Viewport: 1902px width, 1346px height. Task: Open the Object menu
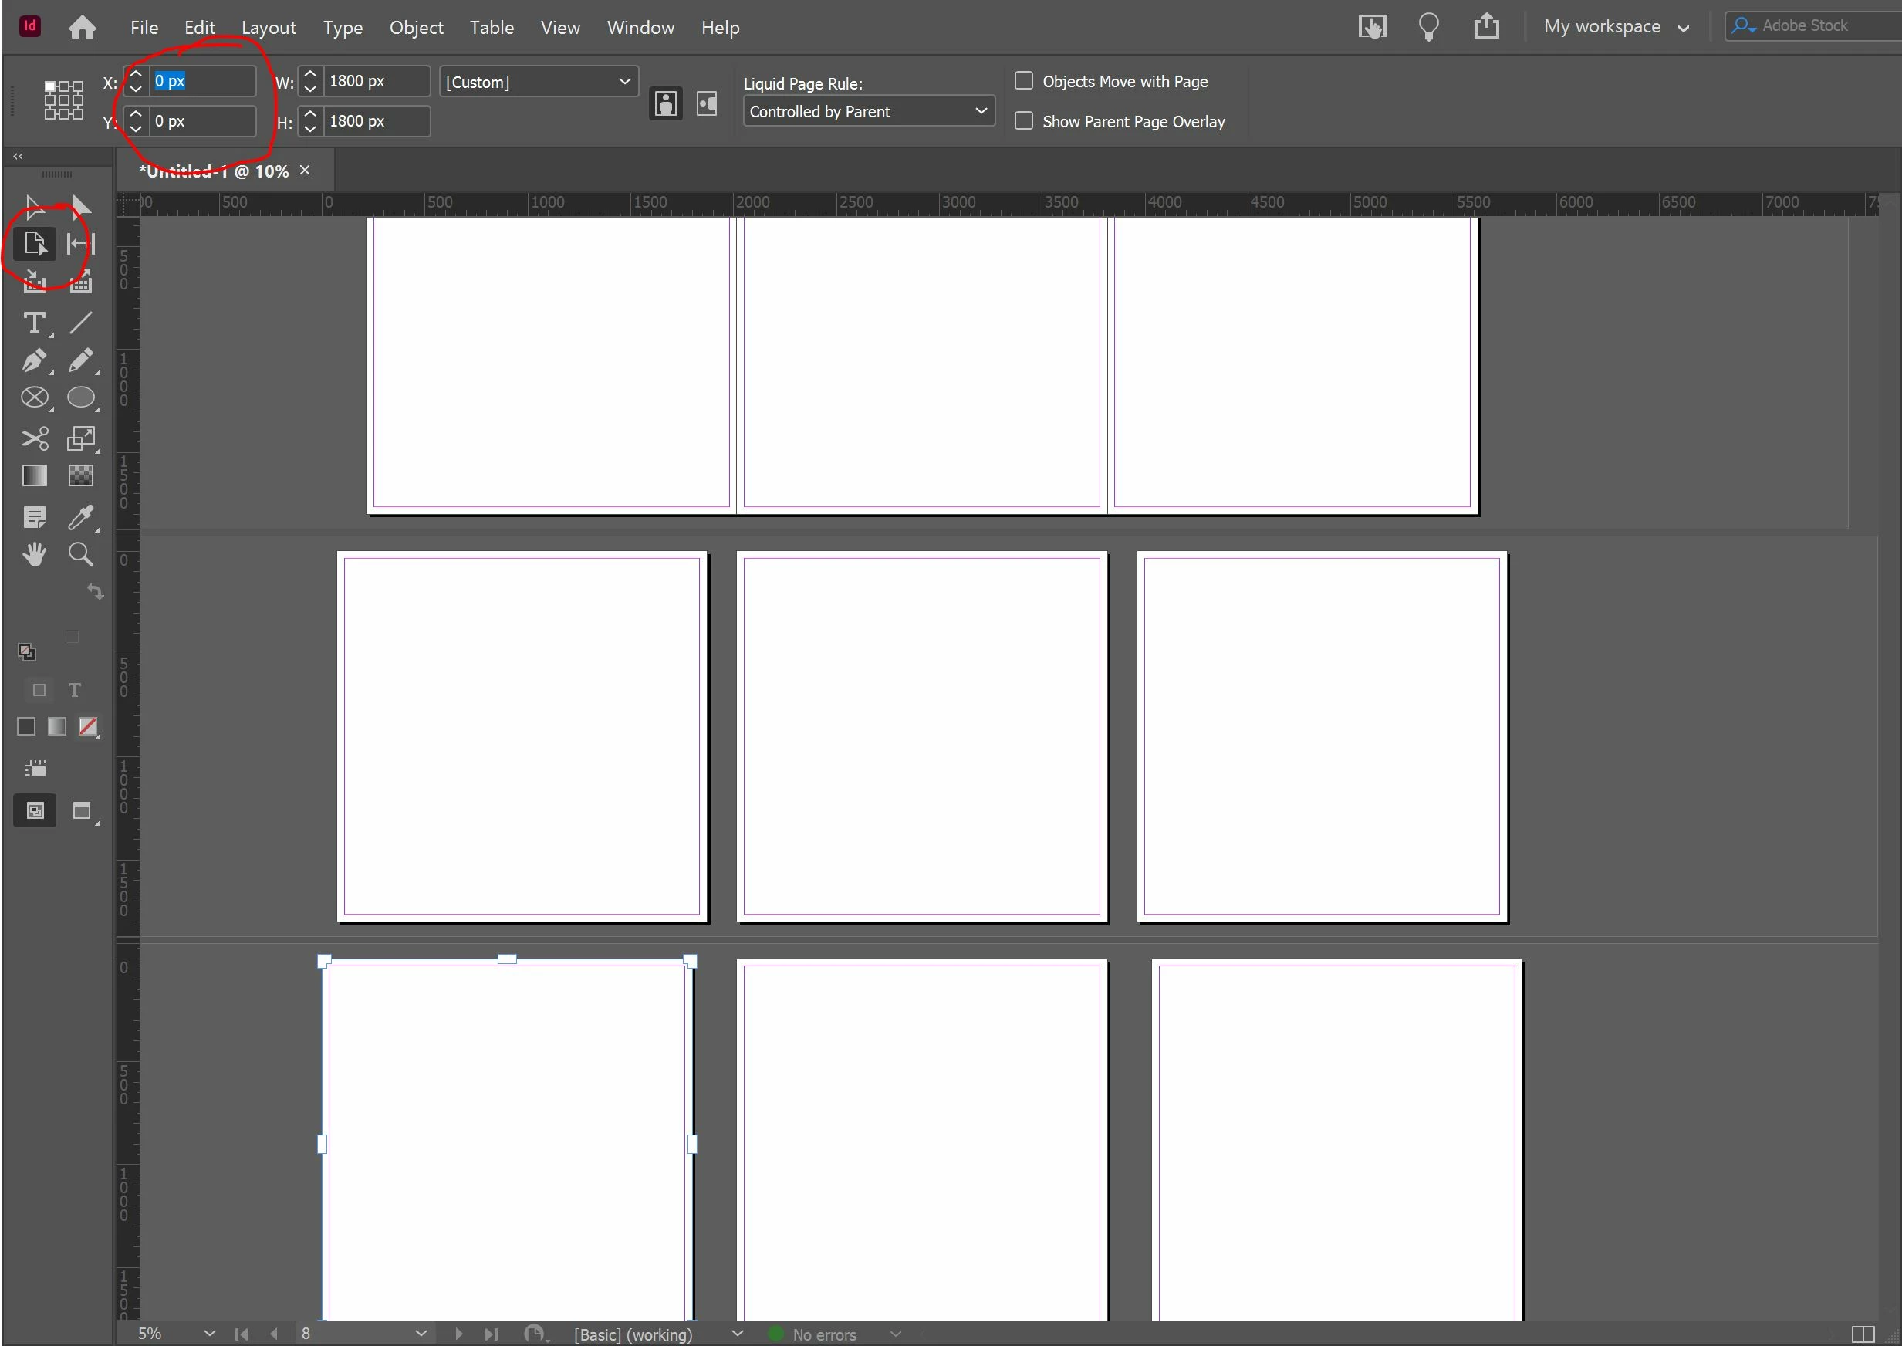pyautogui.click(x=416, y=27)
